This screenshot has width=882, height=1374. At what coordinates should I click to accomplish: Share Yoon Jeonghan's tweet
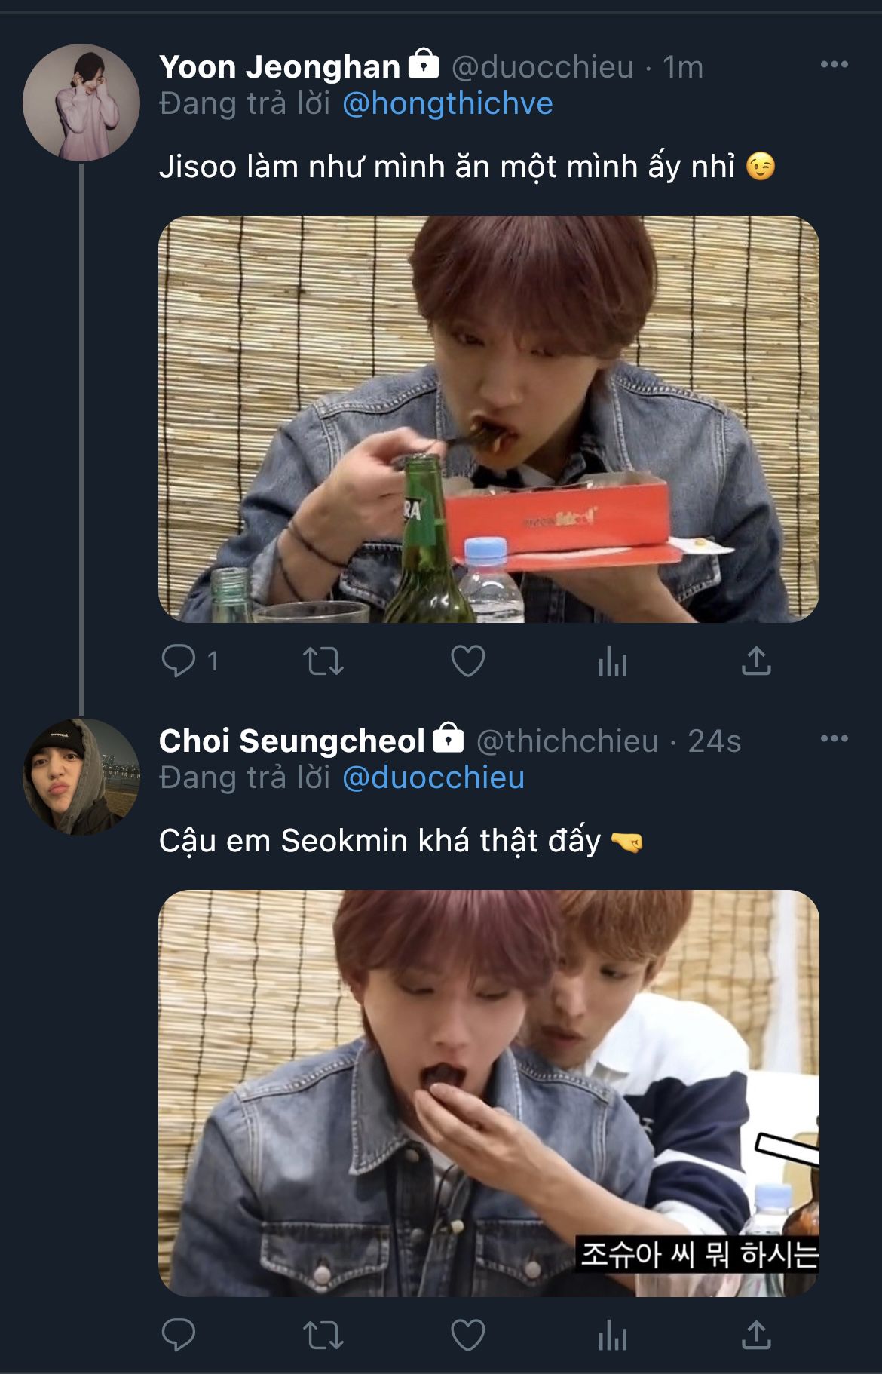click(756, 661)
